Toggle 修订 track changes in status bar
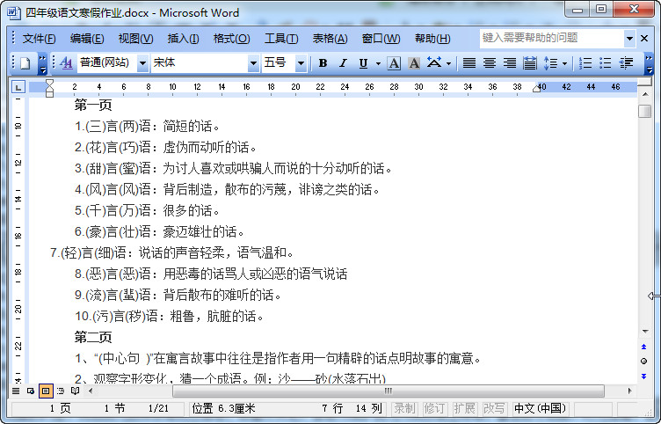661x424 pixels. coord(434,408)
